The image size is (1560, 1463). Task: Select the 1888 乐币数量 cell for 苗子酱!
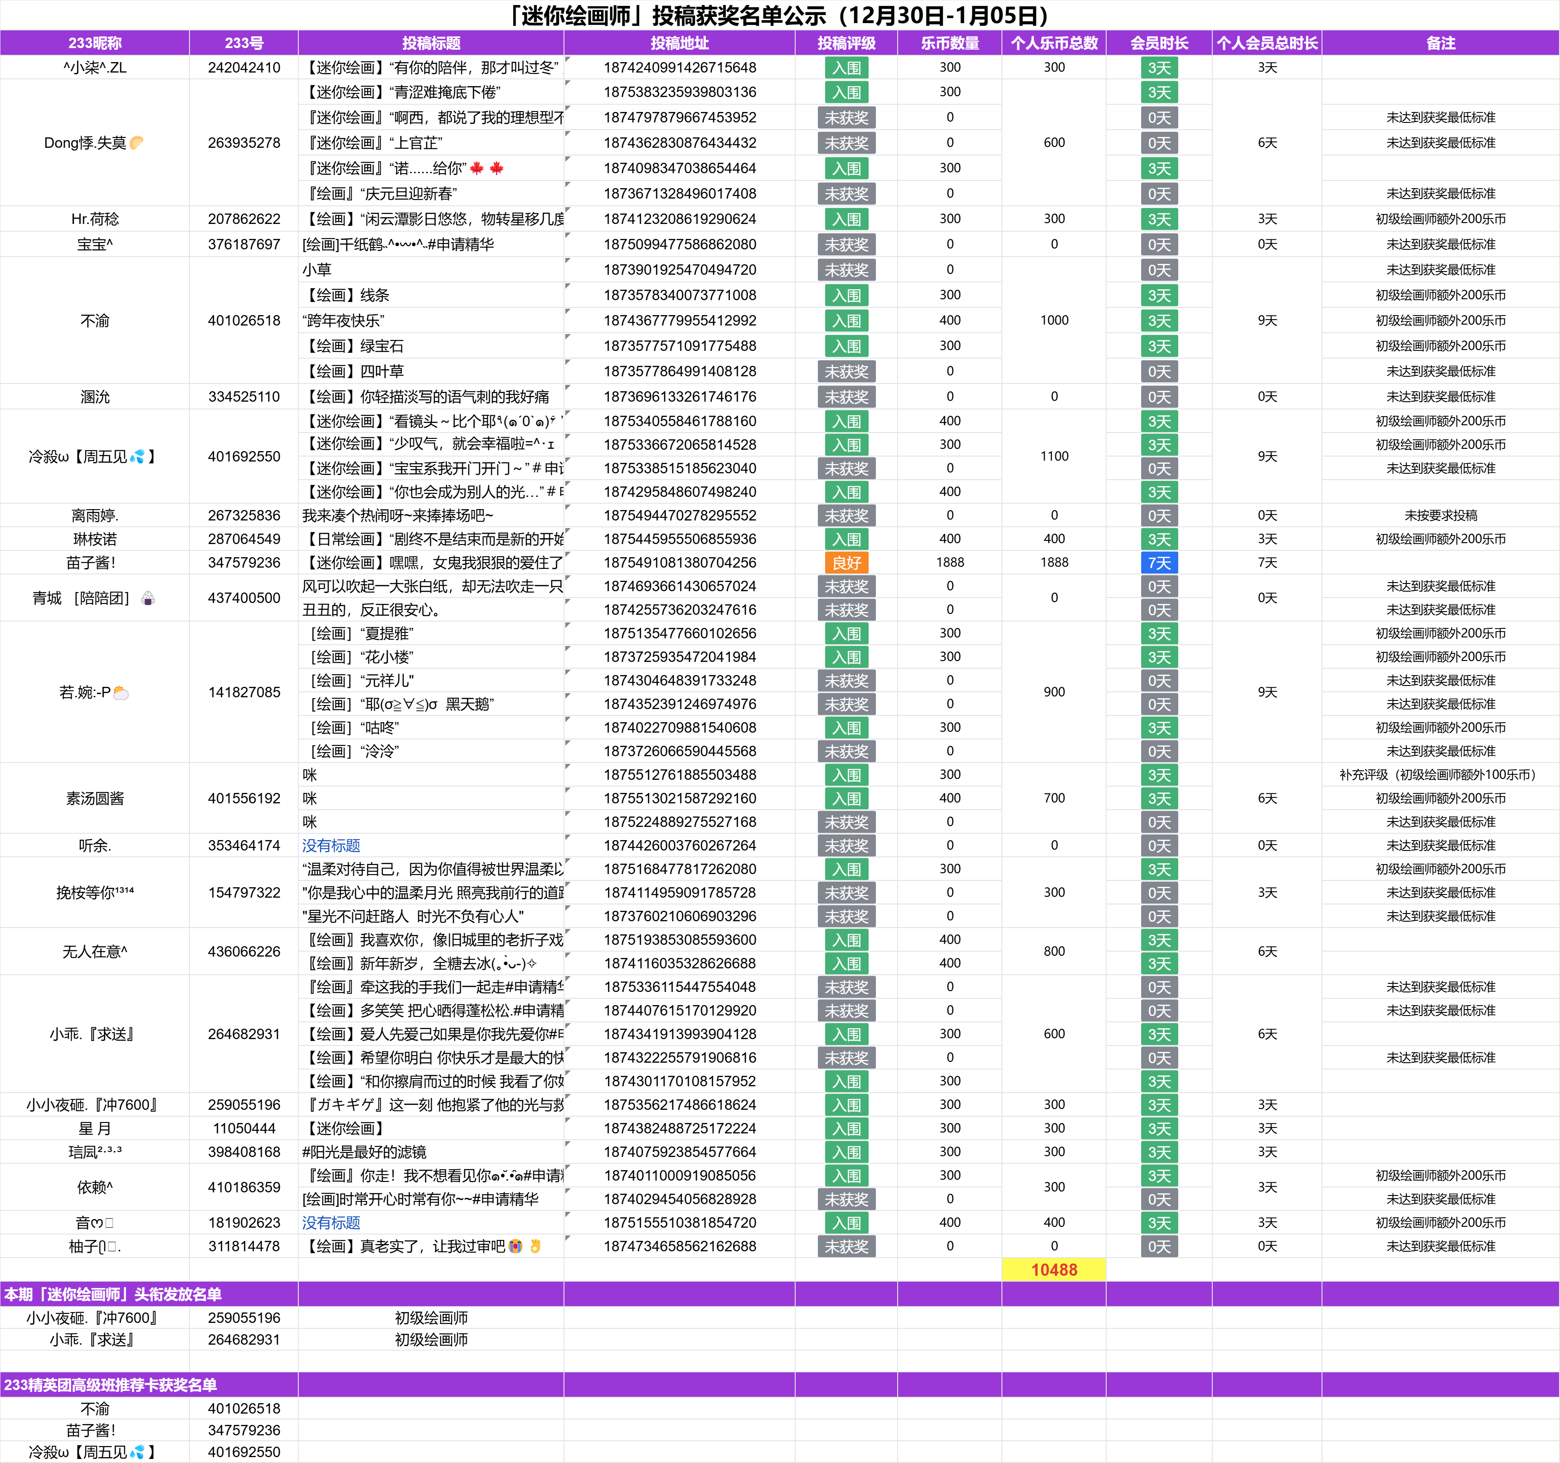949,563
